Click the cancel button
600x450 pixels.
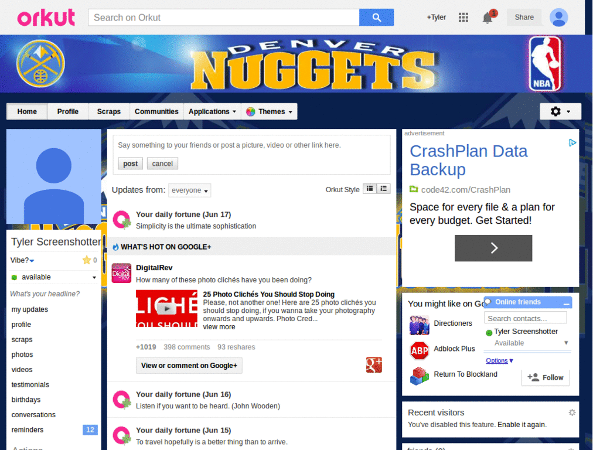(162, 163)
